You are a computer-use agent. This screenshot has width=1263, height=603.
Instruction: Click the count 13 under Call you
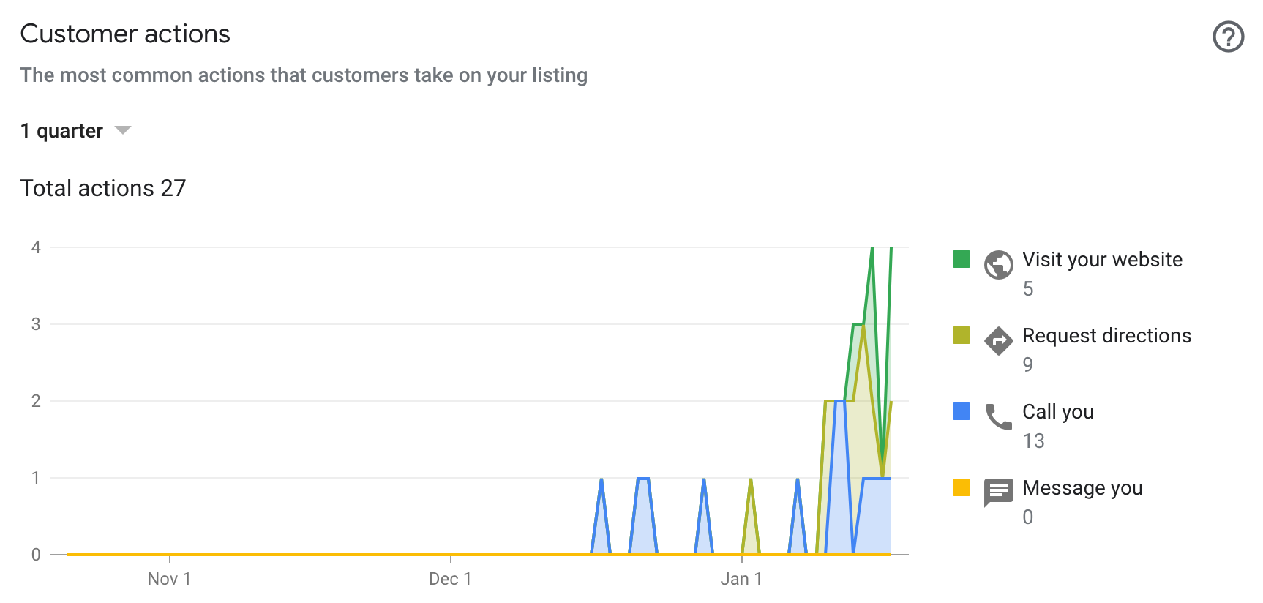coord(1032,441)
